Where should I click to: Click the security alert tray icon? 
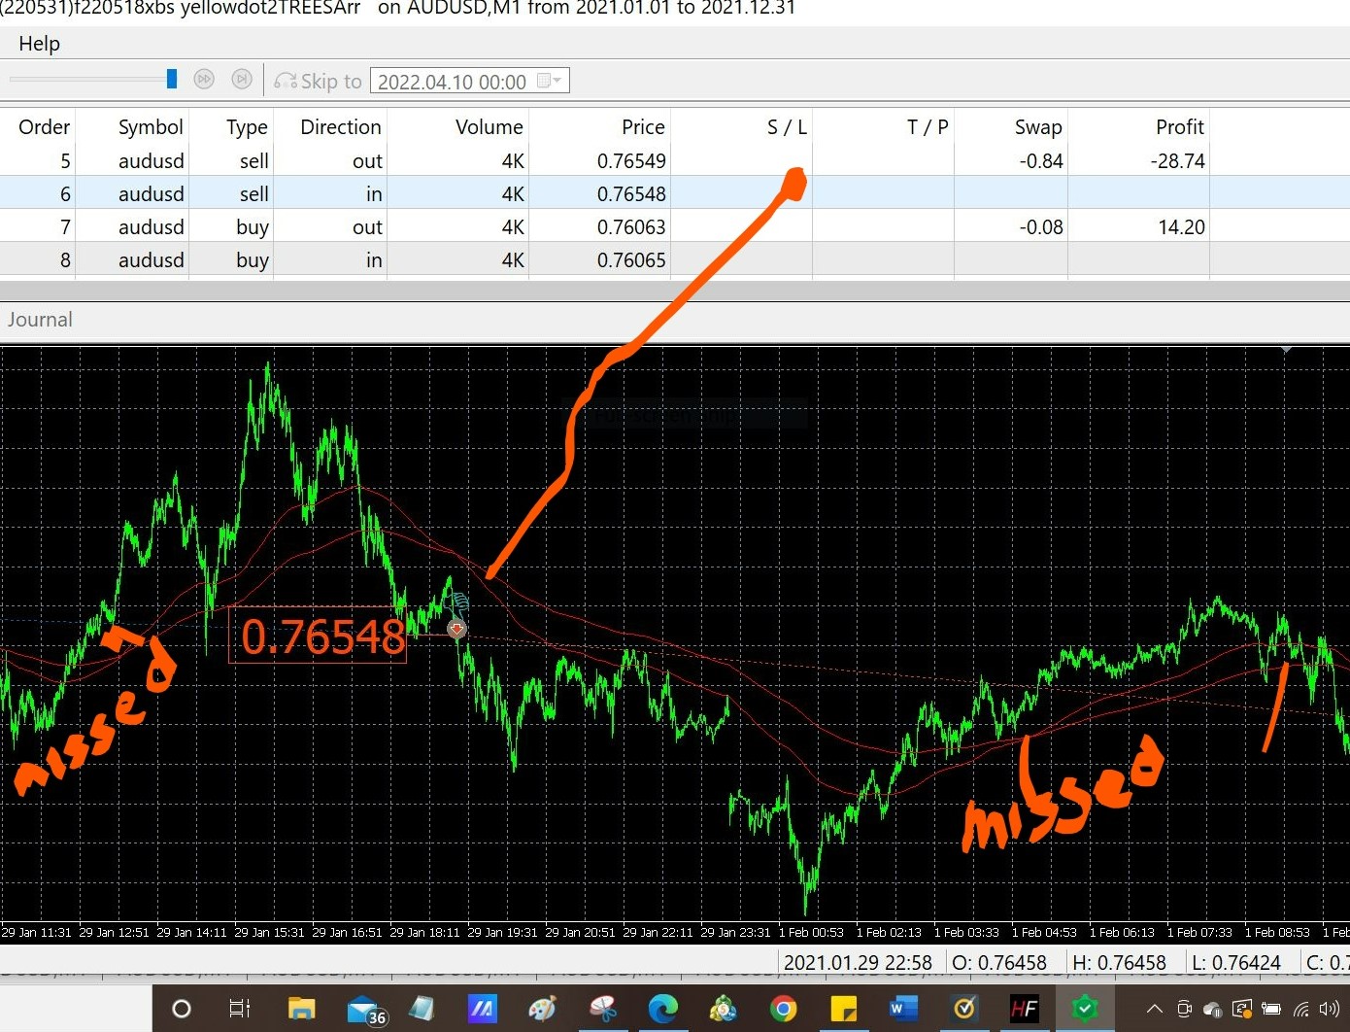pos(1242,1009)
